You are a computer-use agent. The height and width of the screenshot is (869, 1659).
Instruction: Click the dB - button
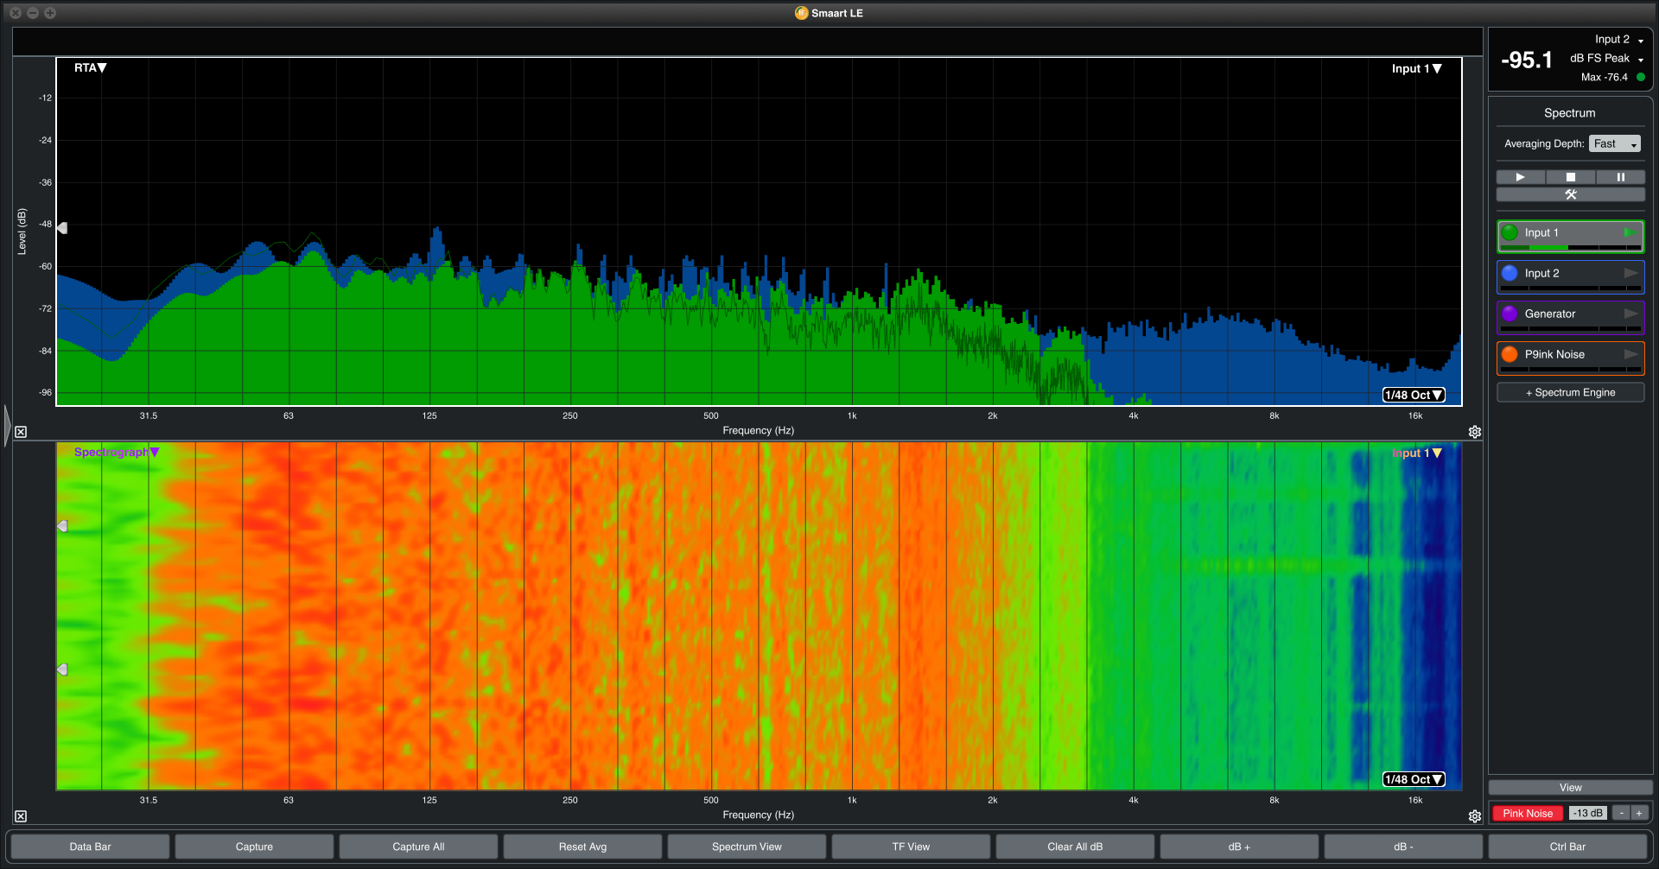click(1403, 847)
